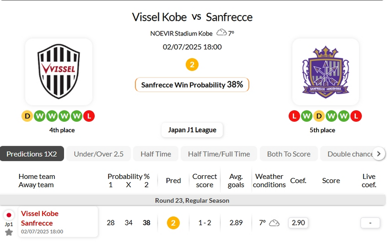Click the weather cloud icon in header
387x243 pixels.
point(222,33)
